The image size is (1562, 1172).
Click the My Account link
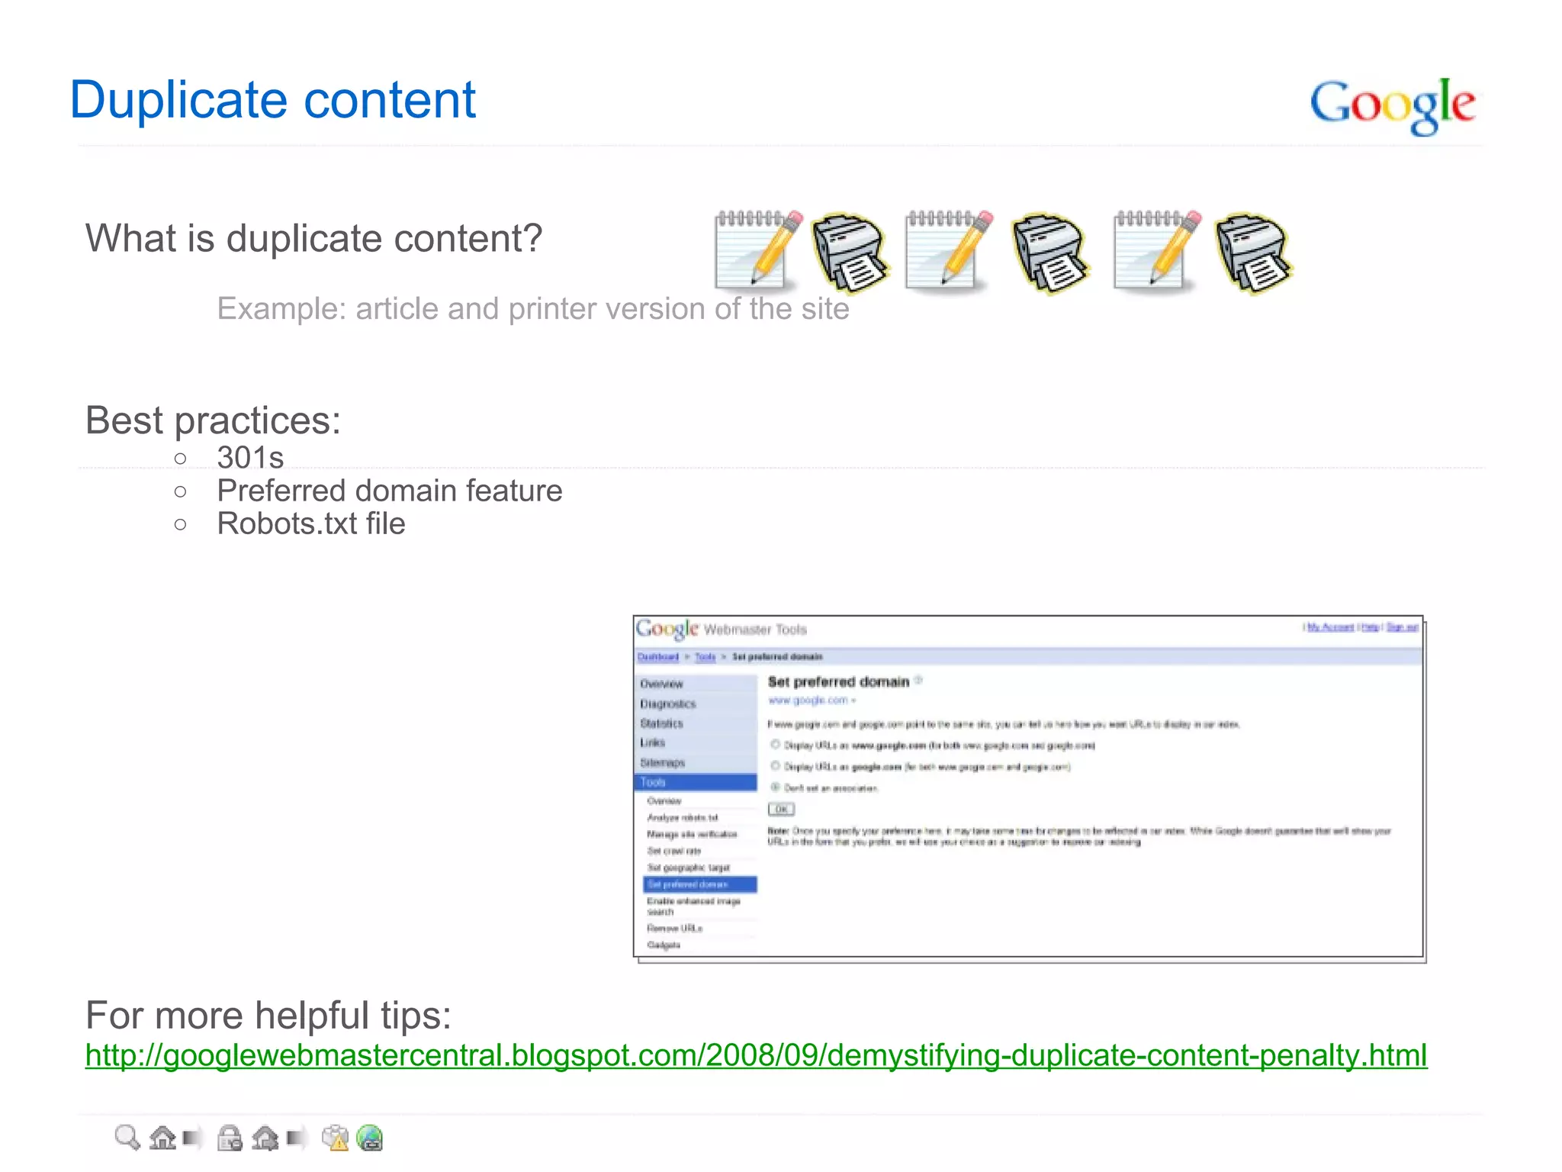(x=1330, y=627)
